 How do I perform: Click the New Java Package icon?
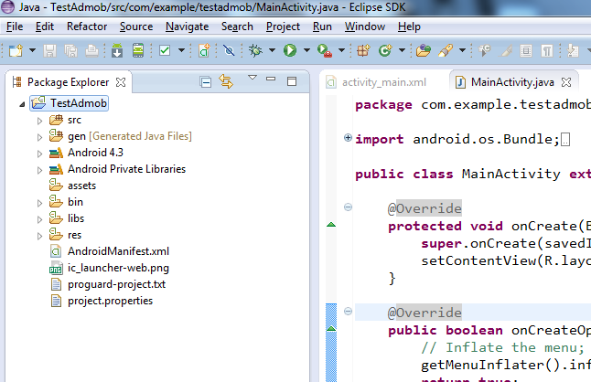tap(363, 50)
